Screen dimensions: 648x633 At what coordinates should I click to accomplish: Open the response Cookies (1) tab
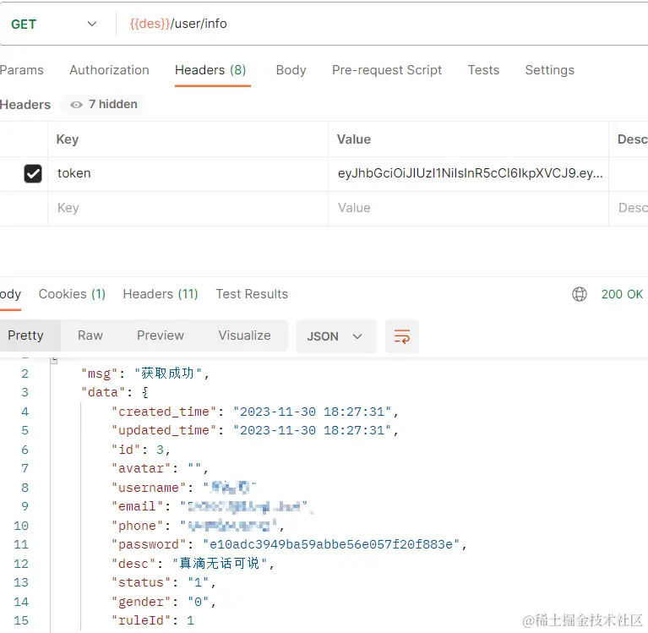[72, 294]
